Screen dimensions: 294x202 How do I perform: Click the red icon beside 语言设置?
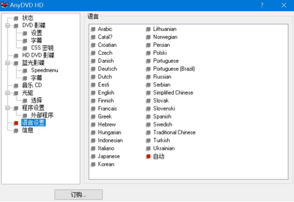coord(16,123)
